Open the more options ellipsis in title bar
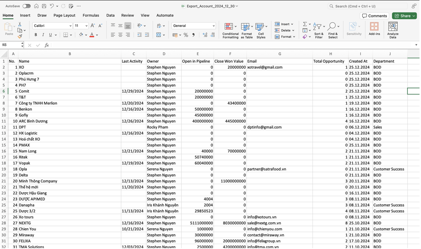This screenshot has width=421, height=249. pos(79,6)
